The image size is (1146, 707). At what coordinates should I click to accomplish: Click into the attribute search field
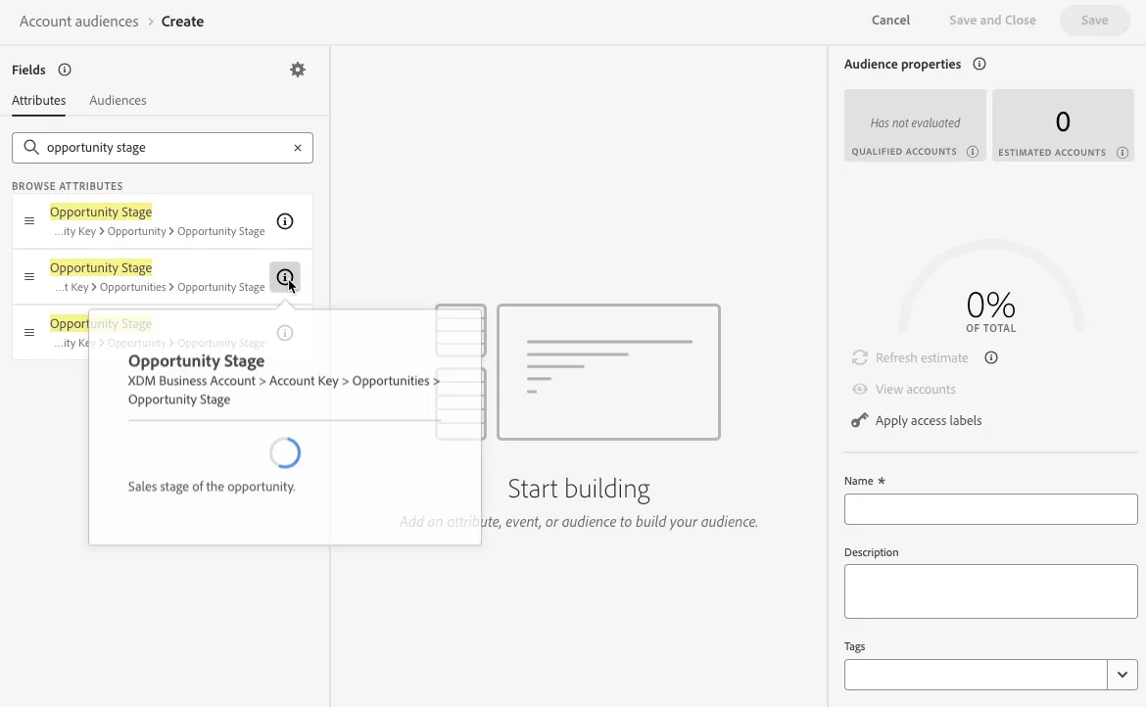[x=163, y=148]
